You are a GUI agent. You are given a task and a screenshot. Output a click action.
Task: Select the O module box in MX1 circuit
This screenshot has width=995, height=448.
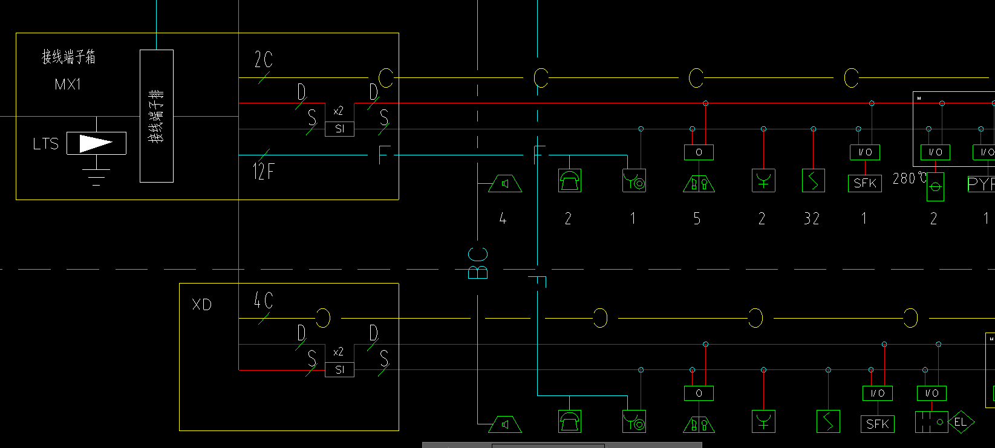(699, 152)
